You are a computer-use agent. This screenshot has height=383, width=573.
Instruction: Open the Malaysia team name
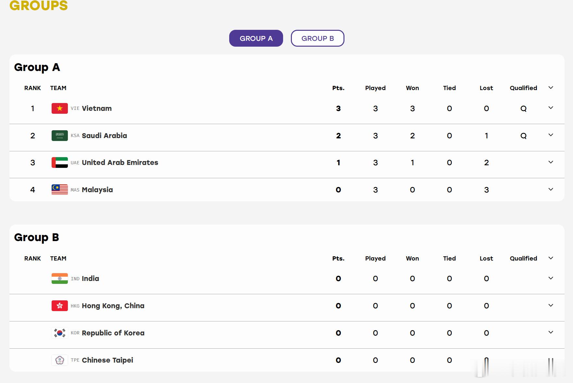pyautogui.click(x=97, y=190)
